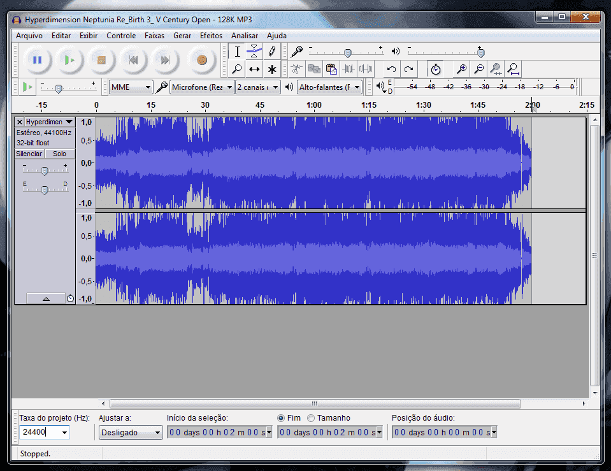Click the play-at-speed slider knob
This screenshot has width=611, height=471.
tap(59, 89)
